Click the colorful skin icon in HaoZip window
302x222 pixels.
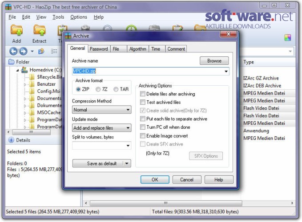coord(288,37)
